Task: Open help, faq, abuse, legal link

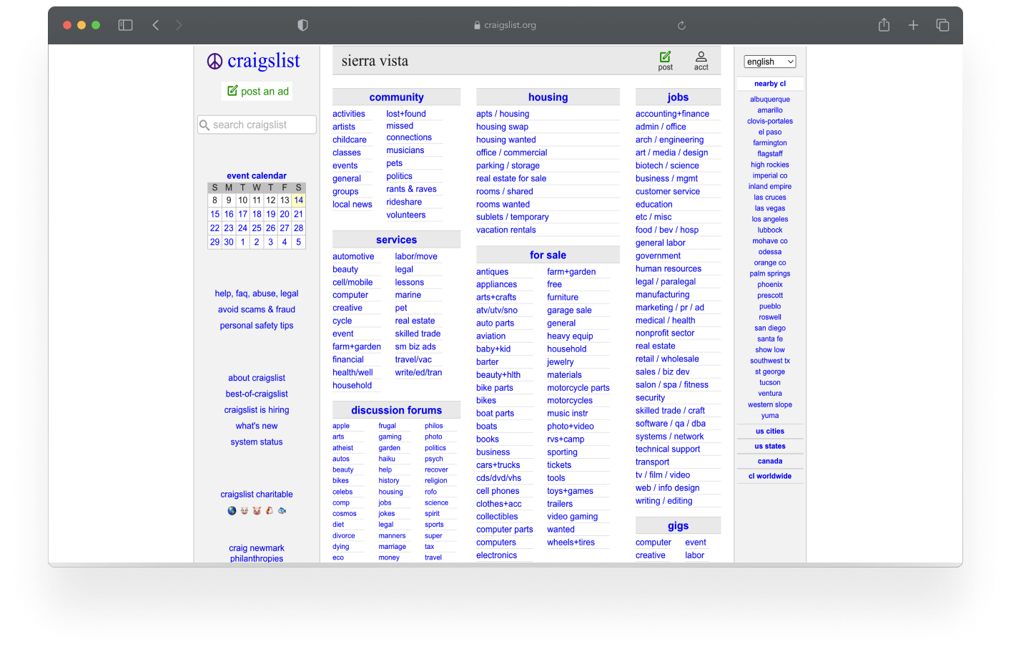Action: point(257,293)
